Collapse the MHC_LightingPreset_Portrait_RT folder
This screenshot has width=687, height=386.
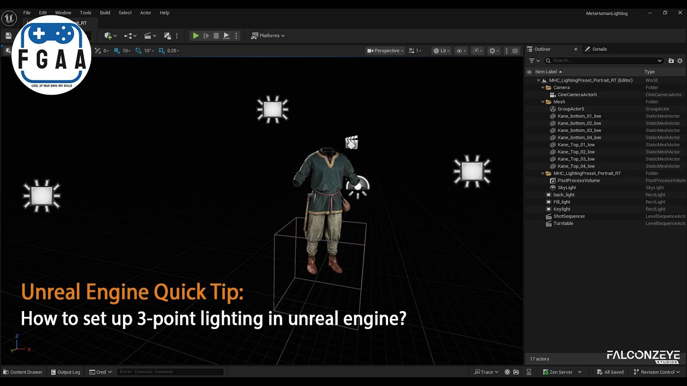tap(543, 174)
